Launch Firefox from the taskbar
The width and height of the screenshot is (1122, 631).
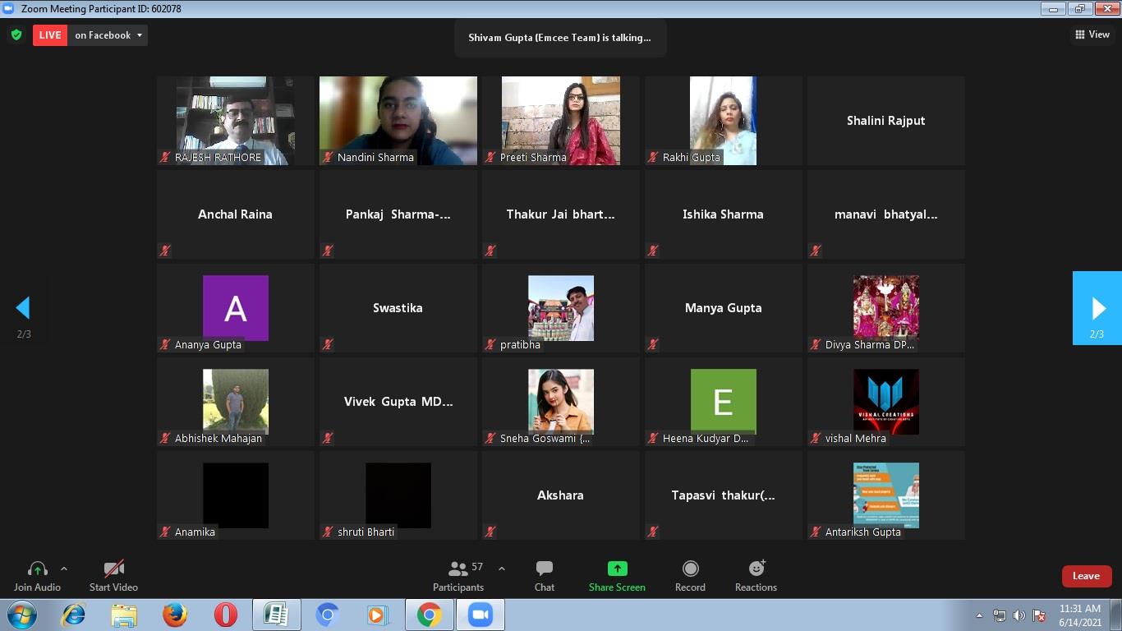click(x=174, y=615)
